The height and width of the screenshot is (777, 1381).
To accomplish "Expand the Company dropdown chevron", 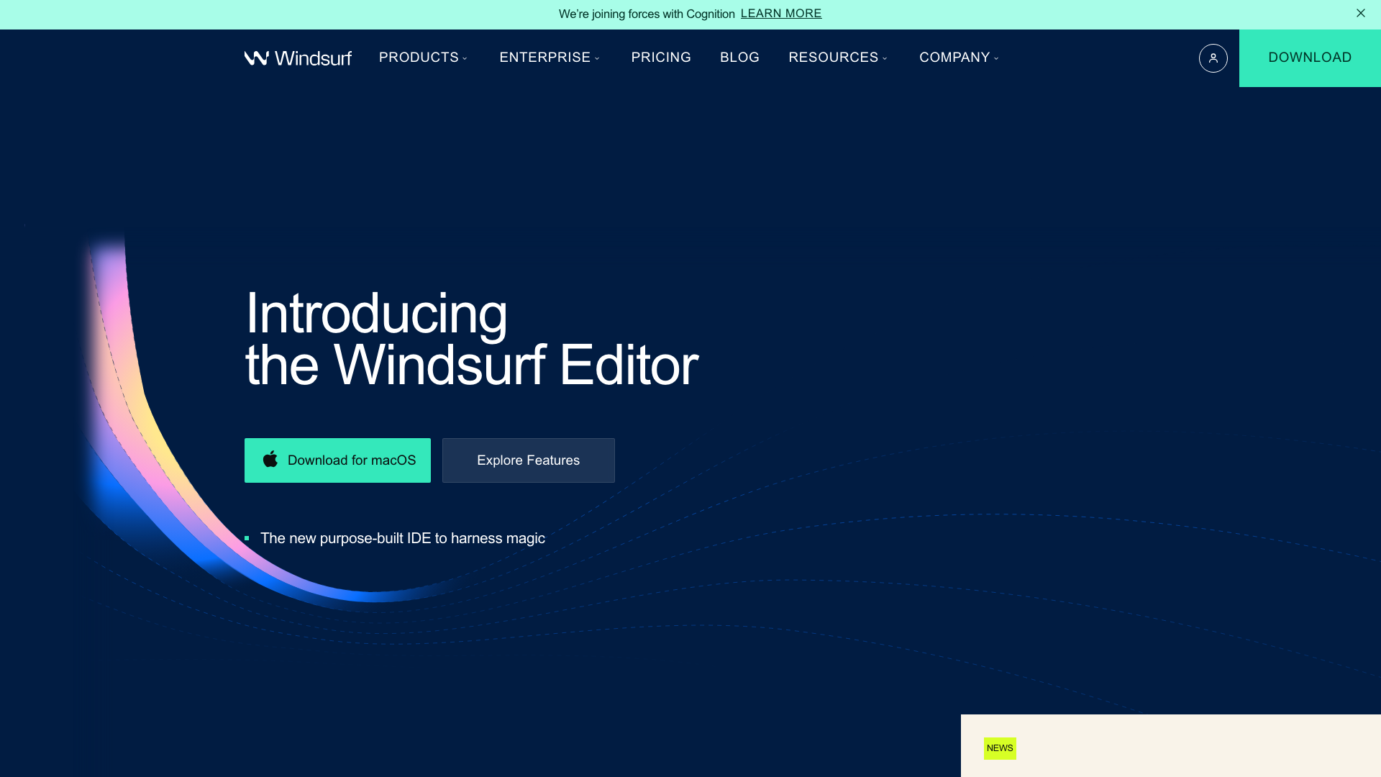I will (996, 58).
